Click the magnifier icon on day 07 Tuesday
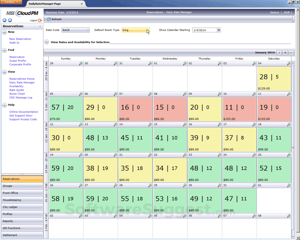Image resolution: width=300 pixels, height=240 pixels. coord(150,94)
